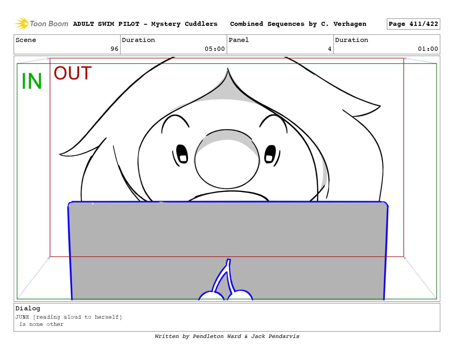Click the 'Dialog' heading
Screen dimensions: 454x352
[x=28, y=308]
